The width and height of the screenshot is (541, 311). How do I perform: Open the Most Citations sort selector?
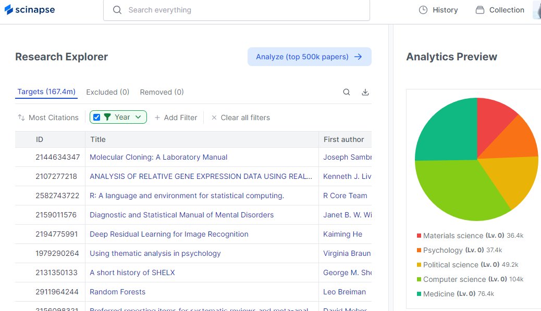click(48, 118)
